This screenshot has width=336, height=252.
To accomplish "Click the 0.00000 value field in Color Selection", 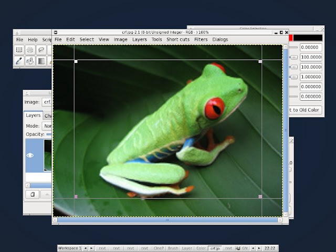I will [311, 47].
